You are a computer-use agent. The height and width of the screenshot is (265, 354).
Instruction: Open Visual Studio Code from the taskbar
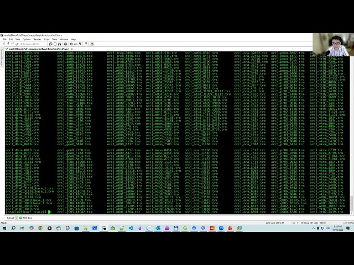point(131,228)
